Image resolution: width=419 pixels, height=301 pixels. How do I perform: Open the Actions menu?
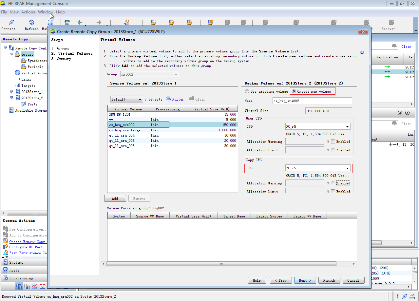28,12
